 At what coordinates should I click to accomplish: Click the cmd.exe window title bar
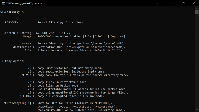(78, 3)
